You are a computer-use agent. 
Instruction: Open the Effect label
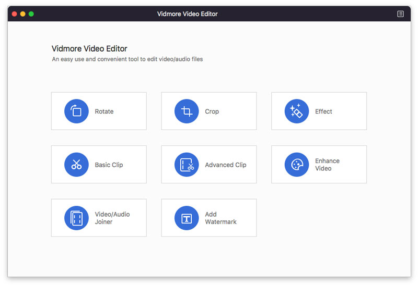[x=323, y=111]
